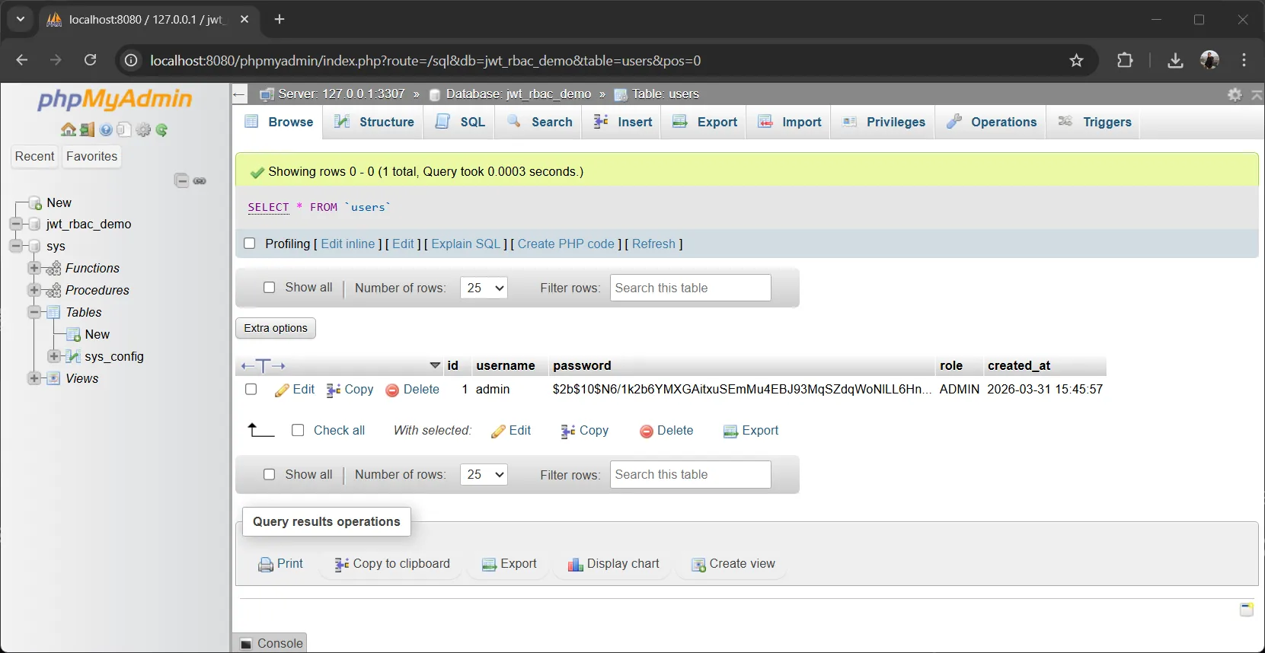Click the Refresh link
1265x653 pixels.
[x=653, y=244]
